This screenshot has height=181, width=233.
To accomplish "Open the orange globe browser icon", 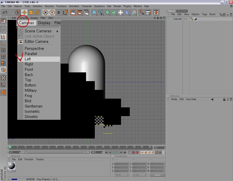I will click(x=156, y=13).
